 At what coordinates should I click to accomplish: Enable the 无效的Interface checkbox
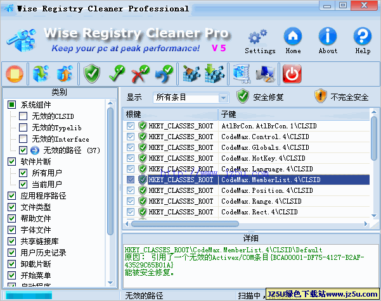23,139
